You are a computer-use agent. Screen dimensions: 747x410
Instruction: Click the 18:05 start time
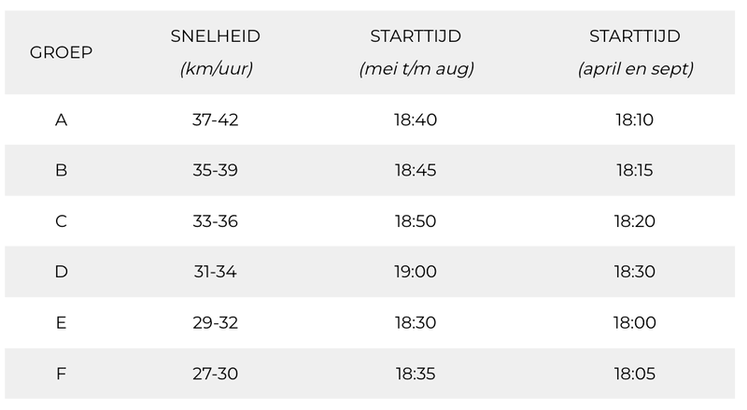coord(635,374)
